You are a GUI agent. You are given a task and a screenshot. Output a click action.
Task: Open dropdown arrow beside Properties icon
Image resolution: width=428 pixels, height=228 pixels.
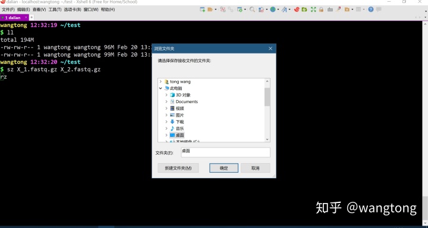click(245, 10)
